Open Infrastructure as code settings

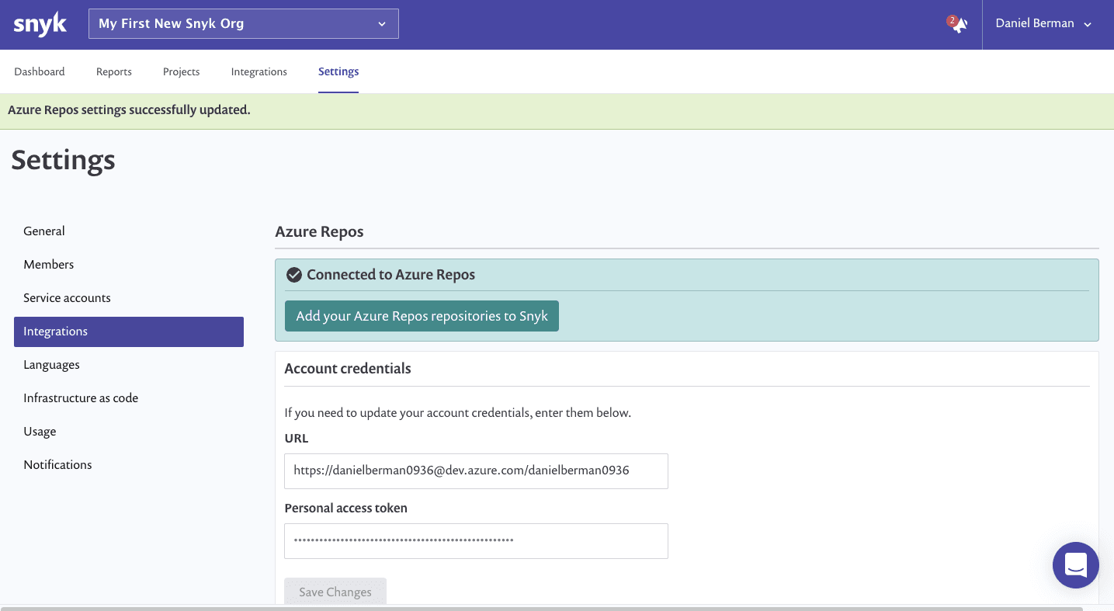coord(129,398)
